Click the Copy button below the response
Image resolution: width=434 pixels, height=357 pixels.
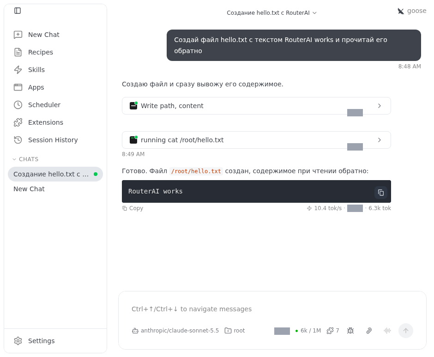(133, 208)
